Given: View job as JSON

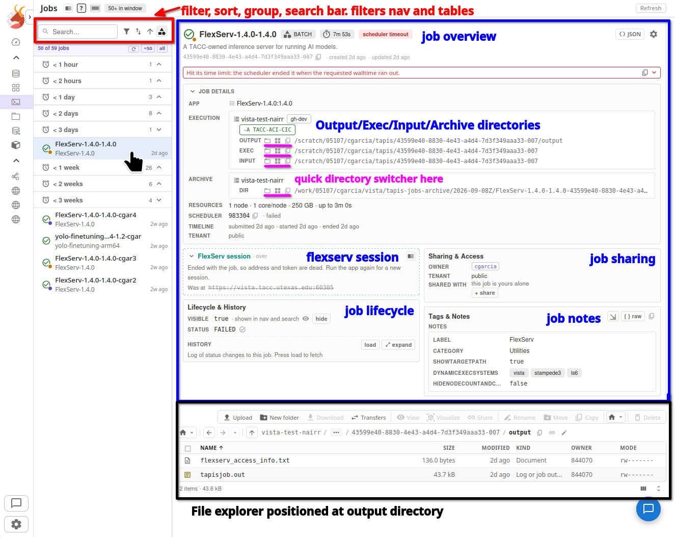Looking at the screenshot, I should click(x=630, y=34).
